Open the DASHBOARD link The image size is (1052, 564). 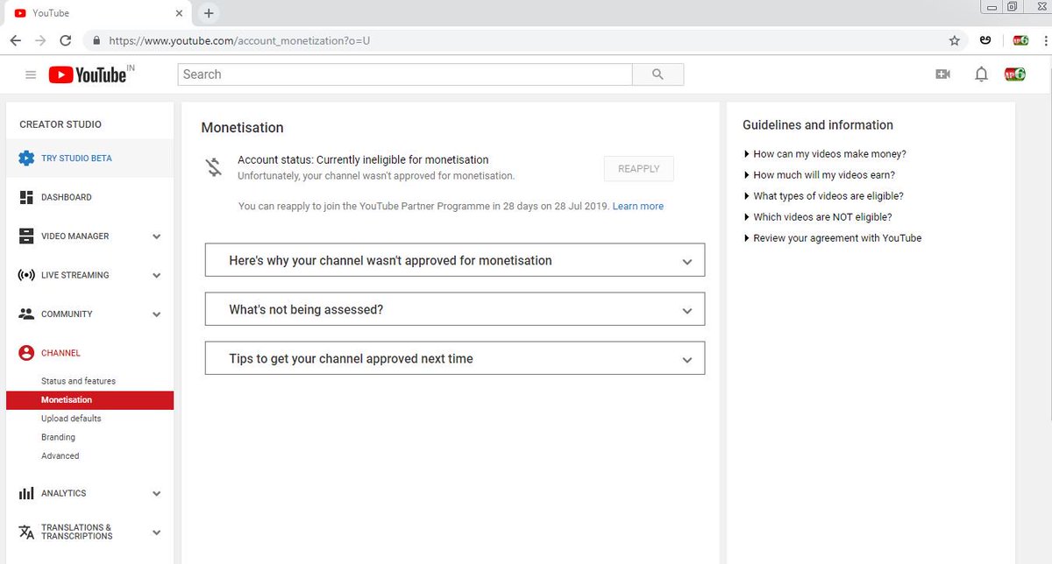(67, 197)
